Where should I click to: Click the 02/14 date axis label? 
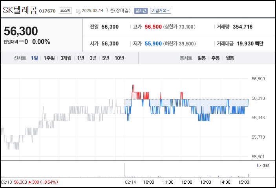coord(130,182)
